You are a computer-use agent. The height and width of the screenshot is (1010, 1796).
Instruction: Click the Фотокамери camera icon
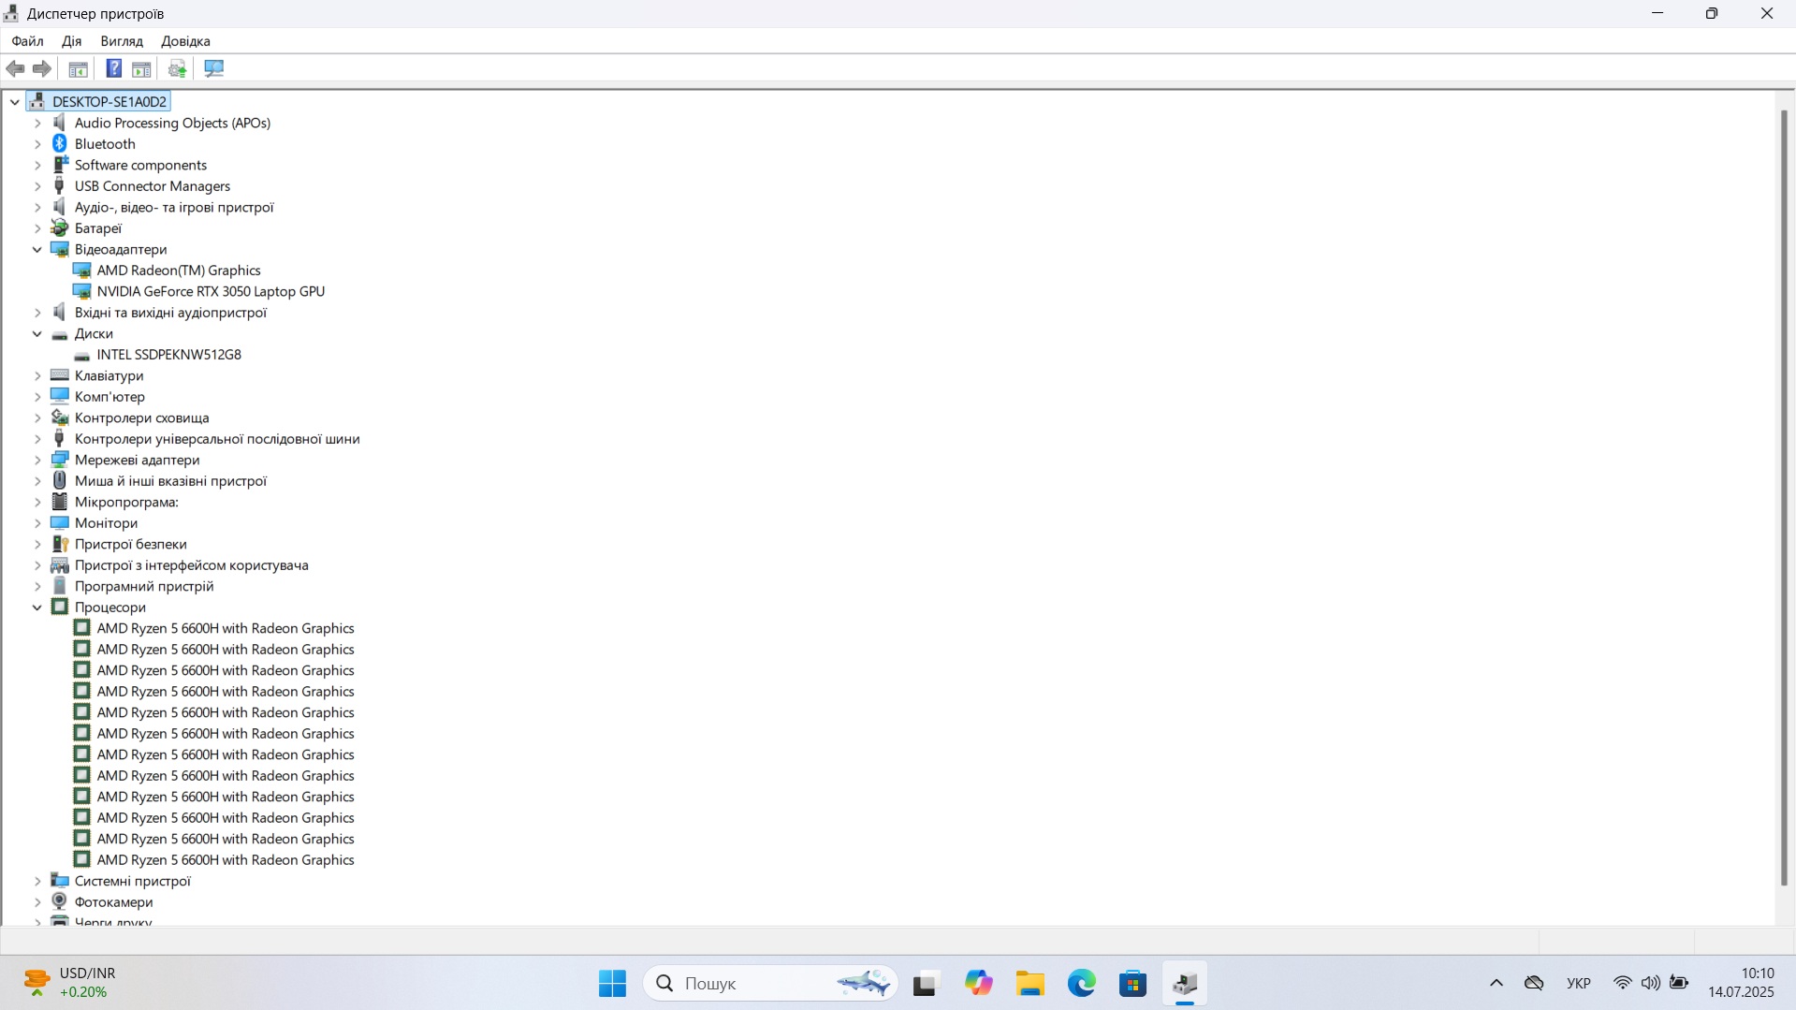(x=60, y=901)
